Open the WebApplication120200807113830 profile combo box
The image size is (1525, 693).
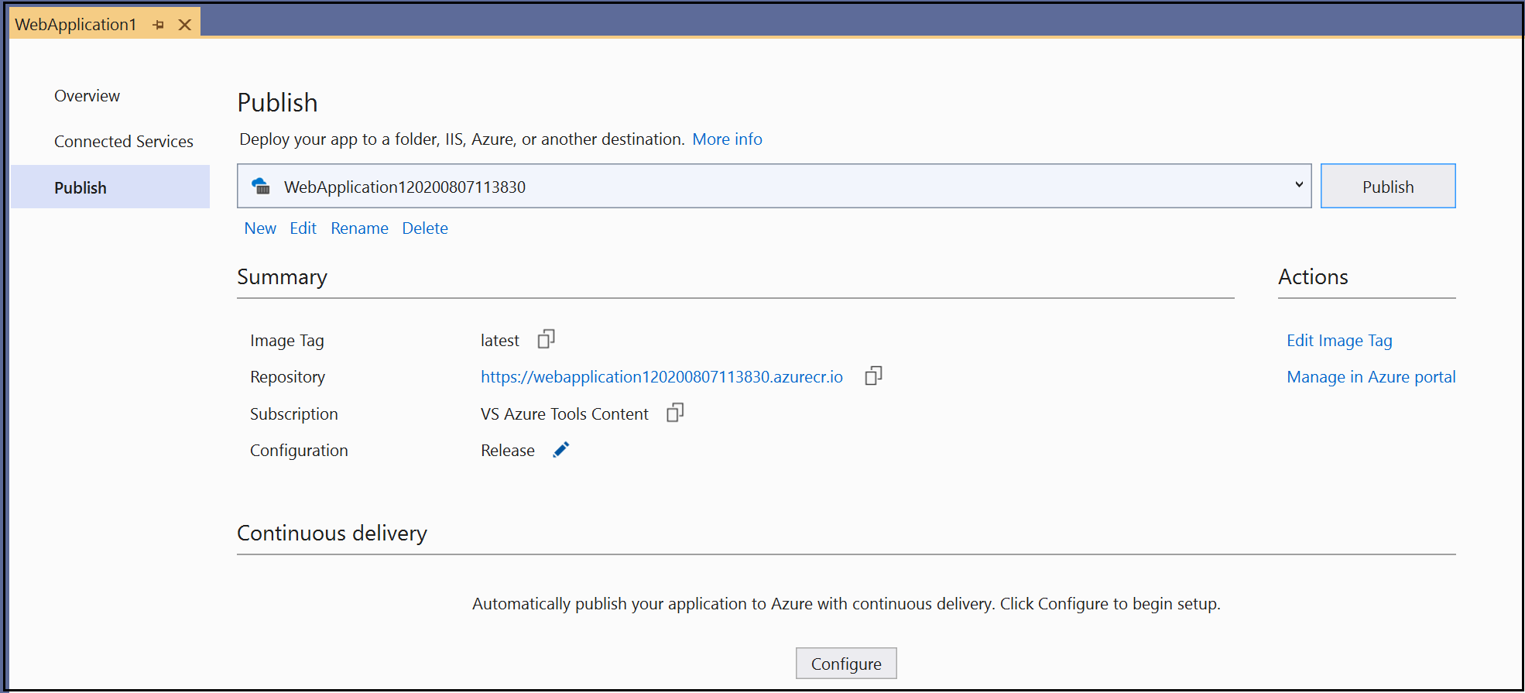pyautogui.click(x=774, y=186)
